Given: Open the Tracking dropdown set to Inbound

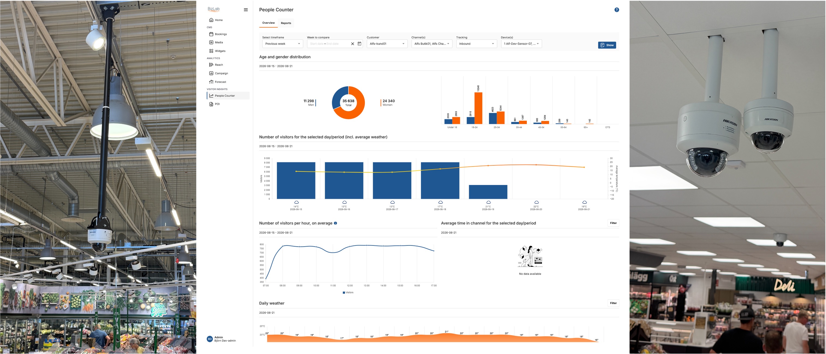Looking at the screenshot, I should click(x=476, y=44).
